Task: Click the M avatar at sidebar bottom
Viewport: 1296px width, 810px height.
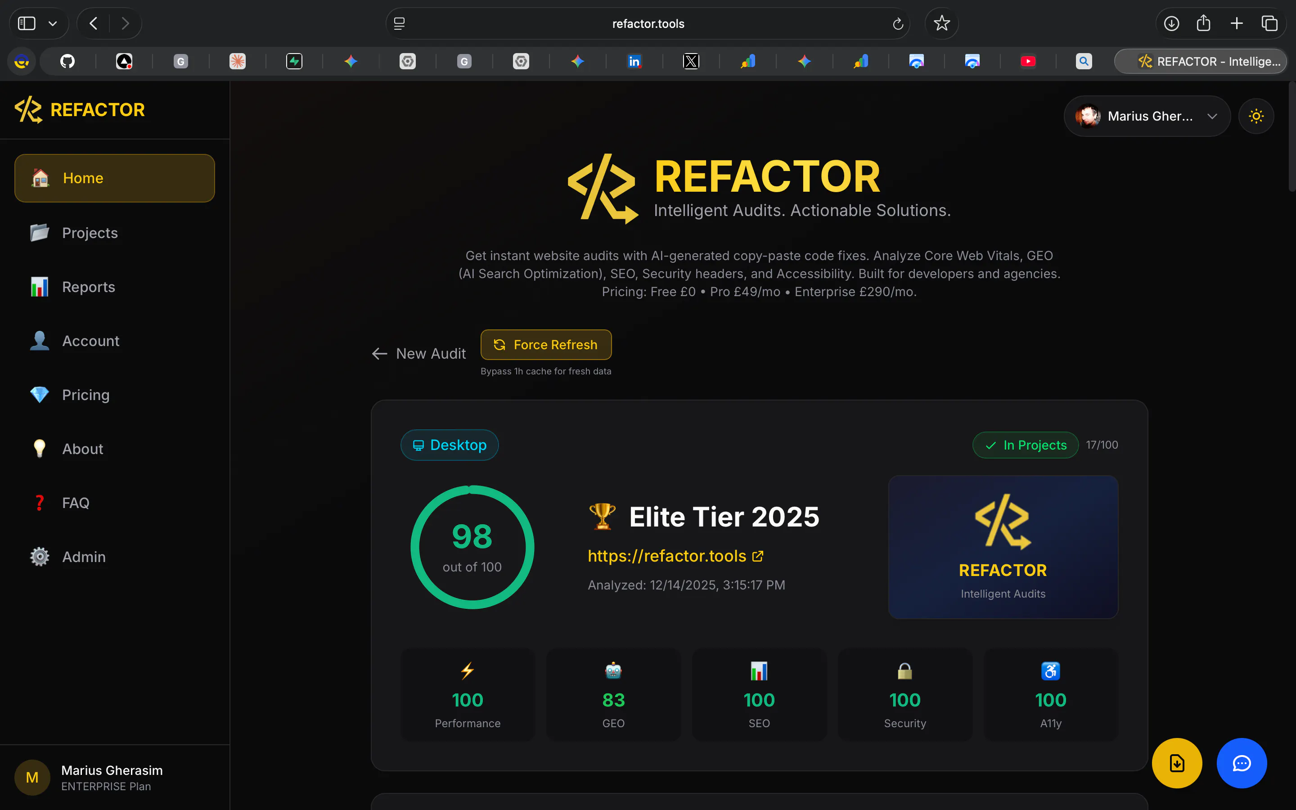Action: (32, 777)
